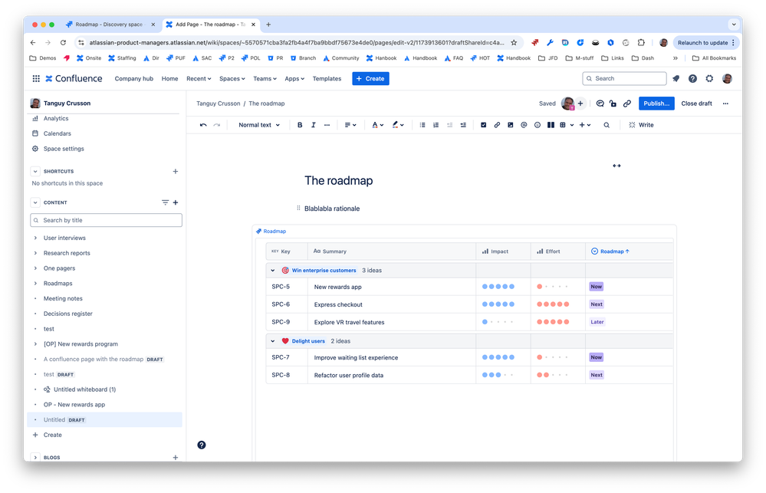Open the Confluence app switcher grid
The width and height of the screenshot is (766, 493).
click(x=36, y=79)
